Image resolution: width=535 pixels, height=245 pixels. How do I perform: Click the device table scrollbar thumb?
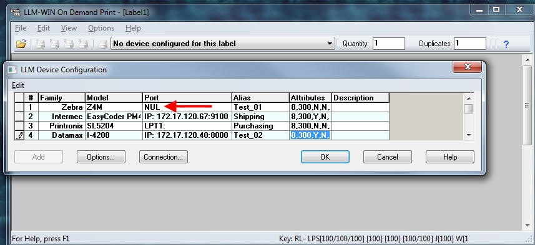469,108
